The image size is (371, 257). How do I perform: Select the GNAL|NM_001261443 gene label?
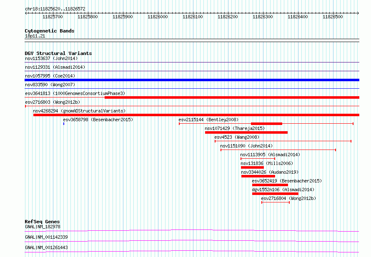tap(46, 247)
